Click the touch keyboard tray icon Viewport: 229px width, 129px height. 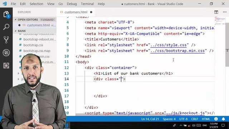click(199, 125)
